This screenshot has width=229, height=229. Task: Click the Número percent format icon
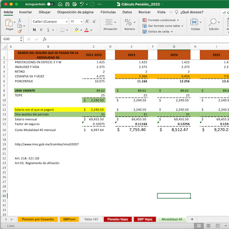(x=128, y=22)
